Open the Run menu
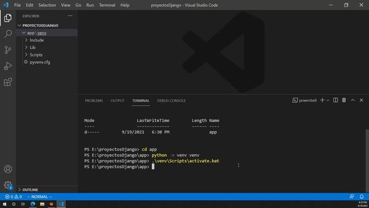Screen dimensions: 369x208 90,5
